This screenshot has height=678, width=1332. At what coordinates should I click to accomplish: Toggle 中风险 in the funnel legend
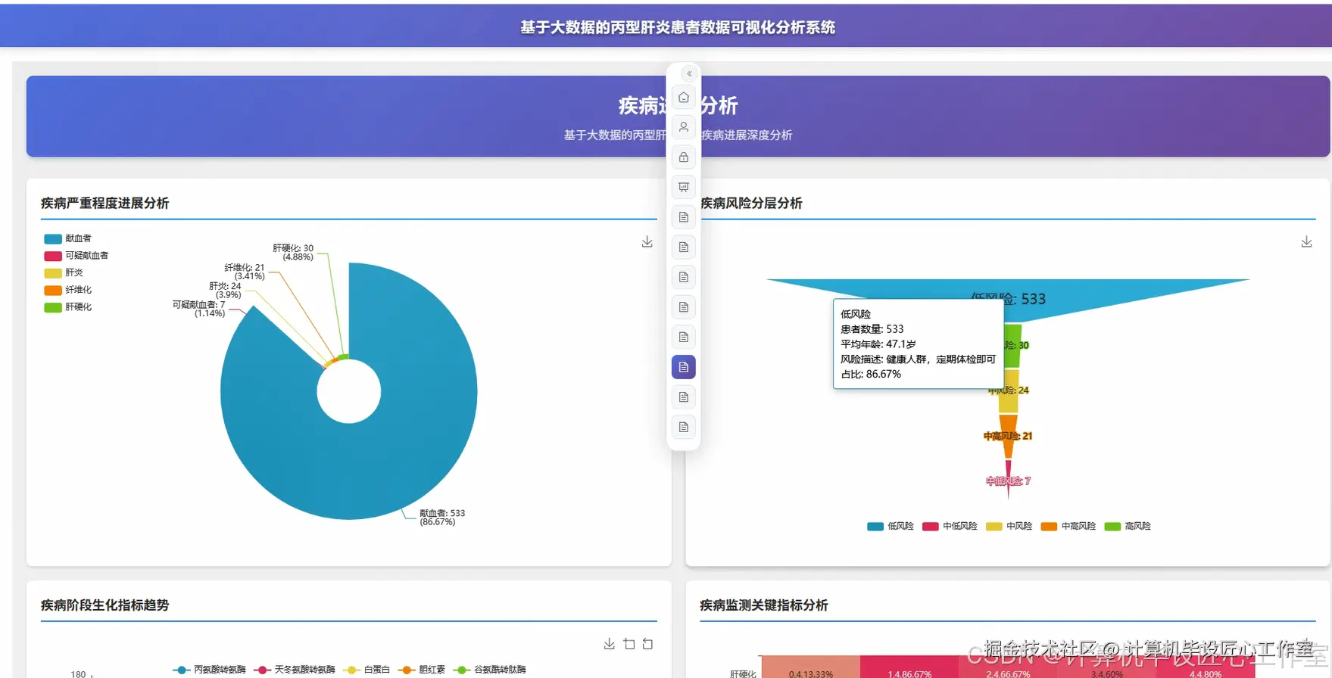pos(1009,526)
